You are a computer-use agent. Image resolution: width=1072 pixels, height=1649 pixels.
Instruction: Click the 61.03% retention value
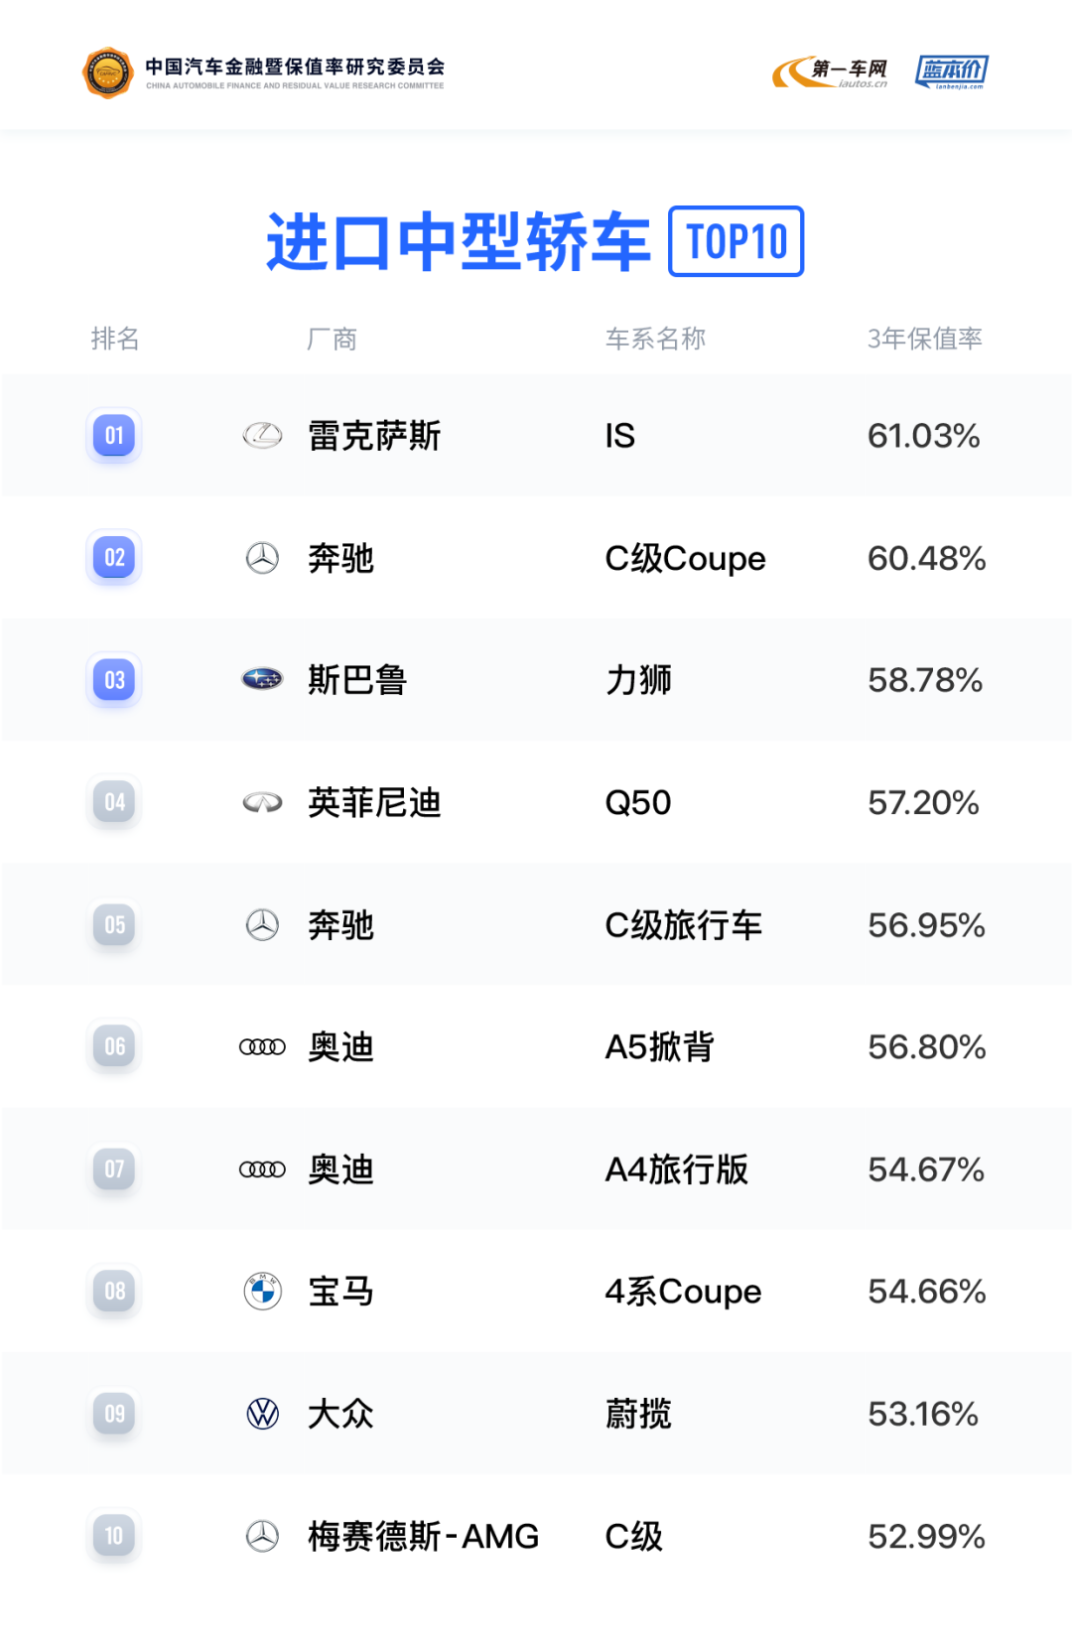(923, 436)
